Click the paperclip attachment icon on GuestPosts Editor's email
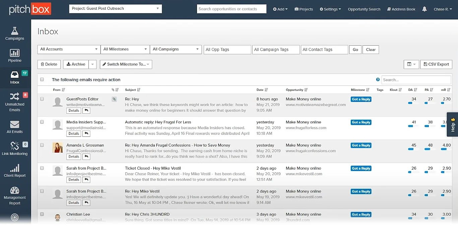 click(x=114, y=98)
